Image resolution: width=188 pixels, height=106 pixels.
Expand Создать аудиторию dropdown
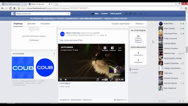tap(121, 24)
